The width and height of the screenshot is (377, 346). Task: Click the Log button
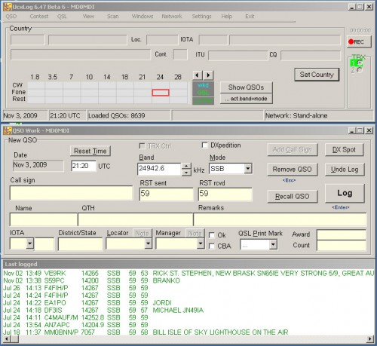(345, 193)
